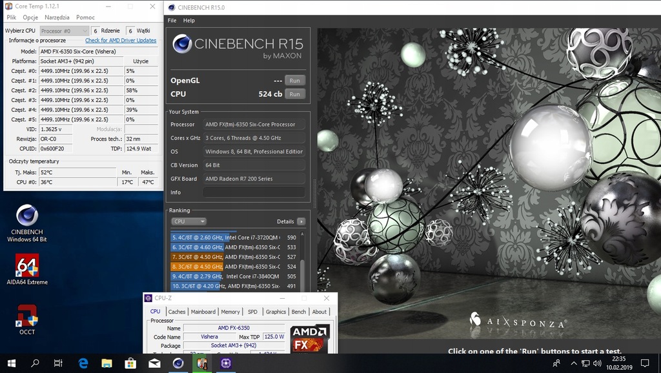Viewport: 661px width, 373px height.
Task: Switch to the CPU tab in CPU-Z
Action: 155,312
